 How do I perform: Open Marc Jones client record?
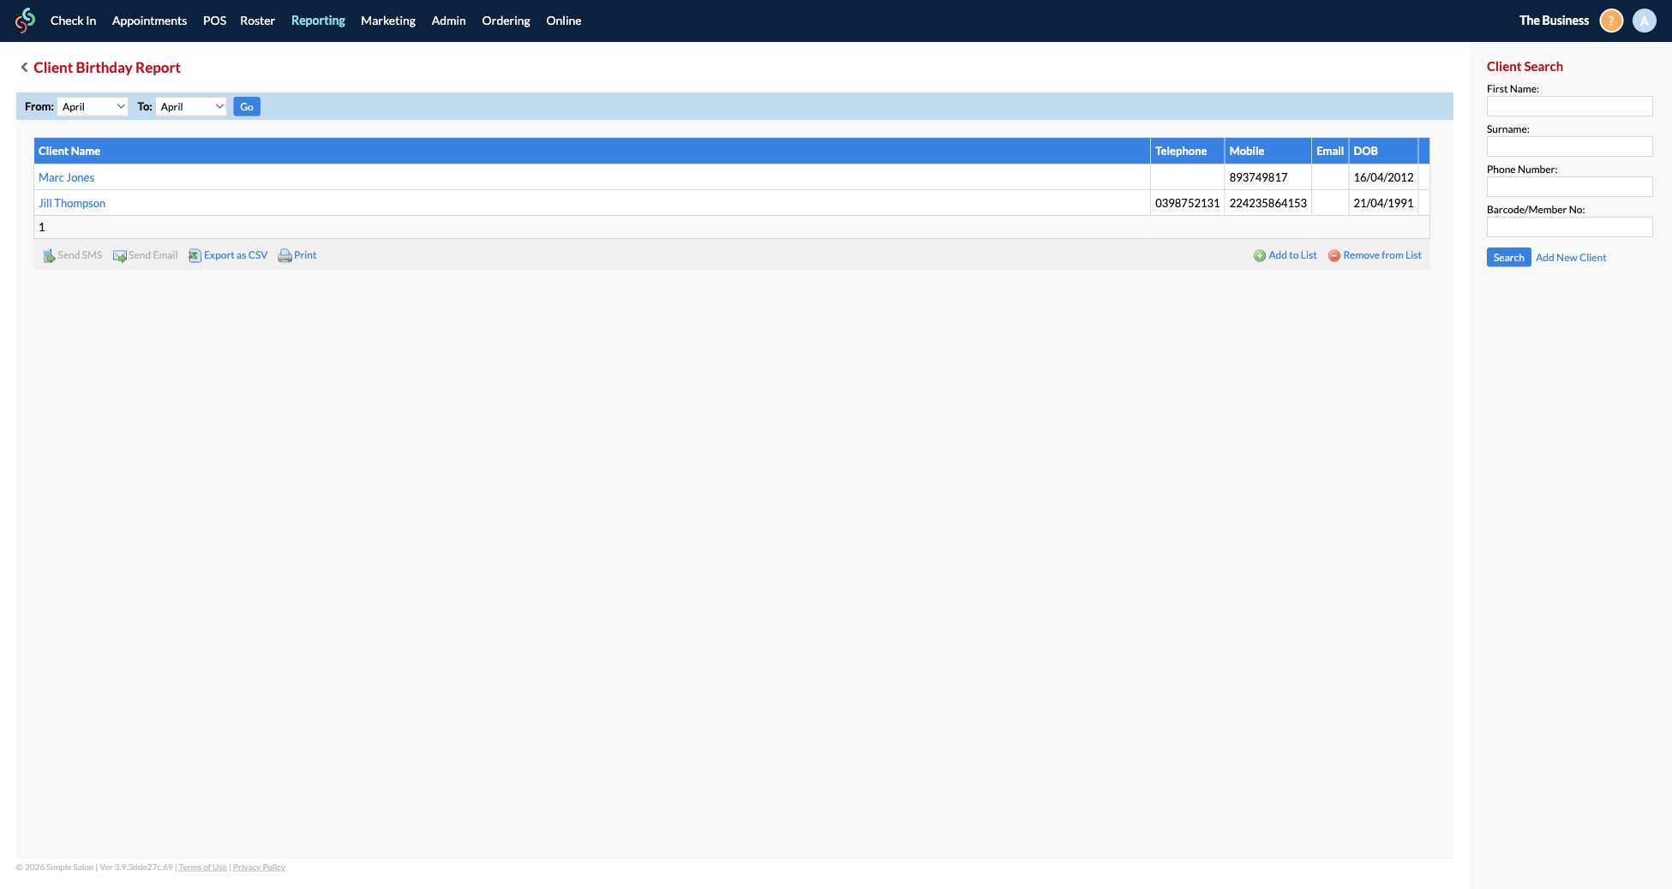point(66,177)
